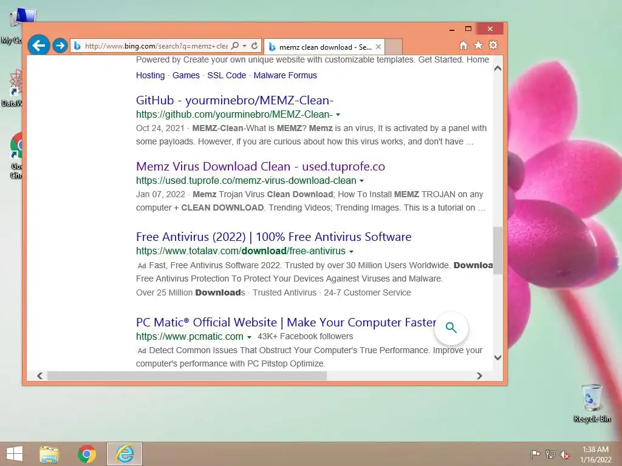
Task: Open the Windows Start button
Action: coord(15,454)
